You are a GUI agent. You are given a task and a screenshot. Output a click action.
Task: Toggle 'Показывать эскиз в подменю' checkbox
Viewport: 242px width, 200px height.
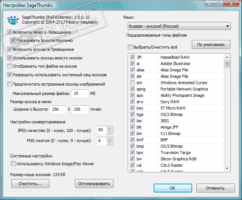tap(13, 40)
